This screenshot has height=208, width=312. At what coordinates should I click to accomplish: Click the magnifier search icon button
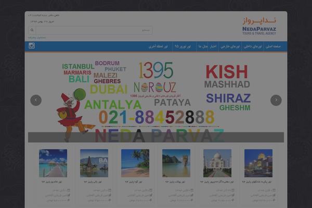32,30
